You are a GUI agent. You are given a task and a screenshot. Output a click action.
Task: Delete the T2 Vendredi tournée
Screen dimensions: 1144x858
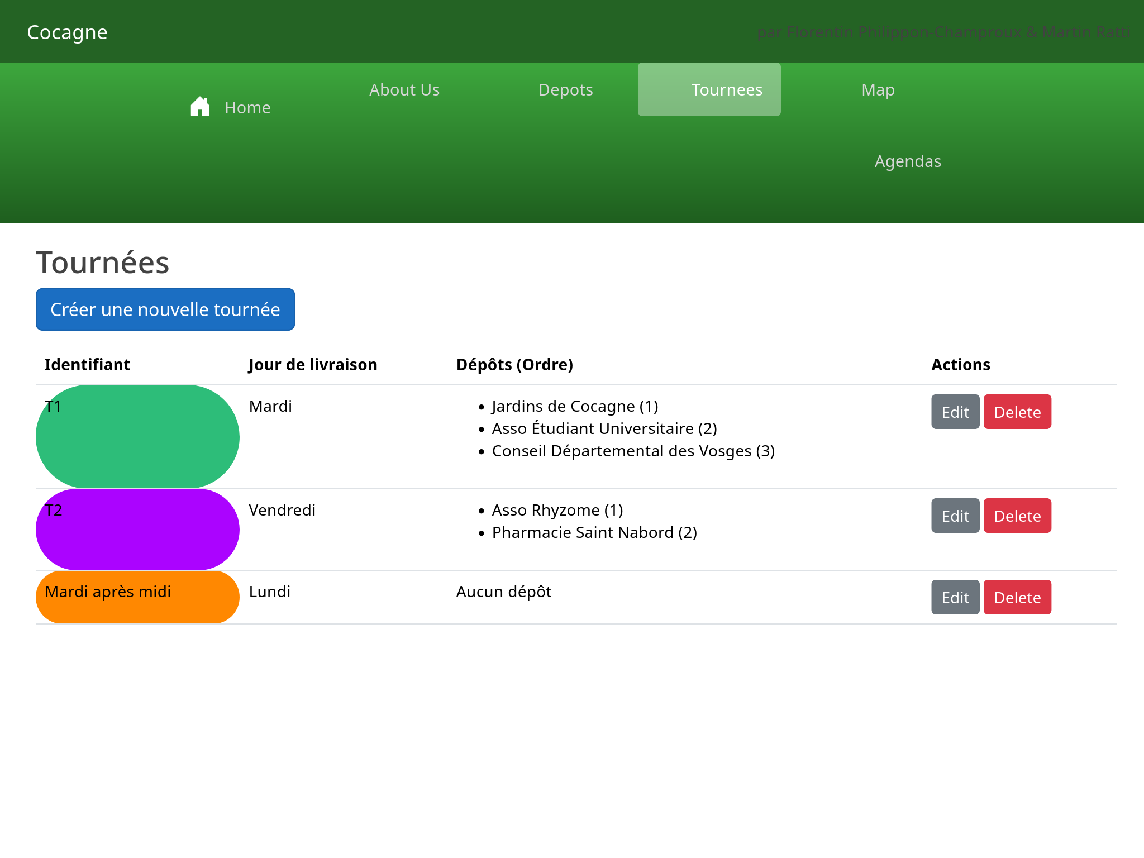(1017, 516)
